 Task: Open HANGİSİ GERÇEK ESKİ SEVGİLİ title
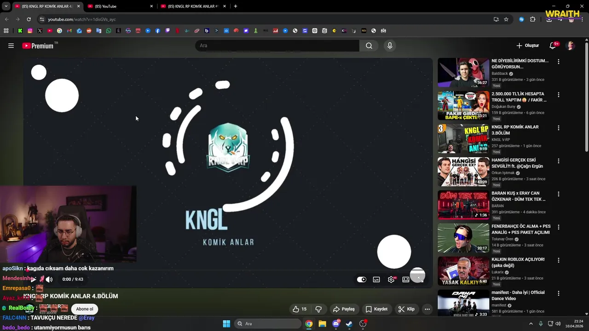click(x=517, y=163)
